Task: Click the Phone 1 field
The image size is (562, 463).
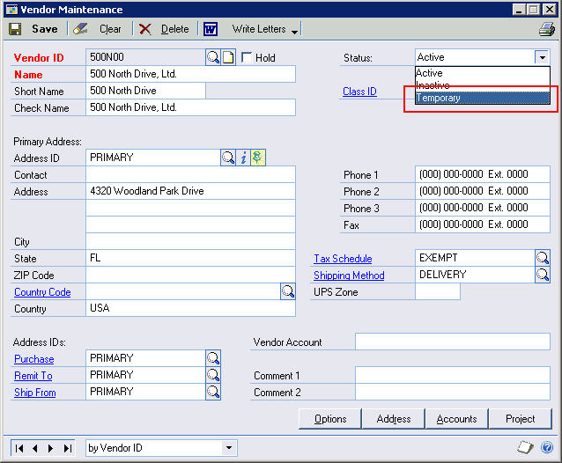Action: [x=483, y=174]
